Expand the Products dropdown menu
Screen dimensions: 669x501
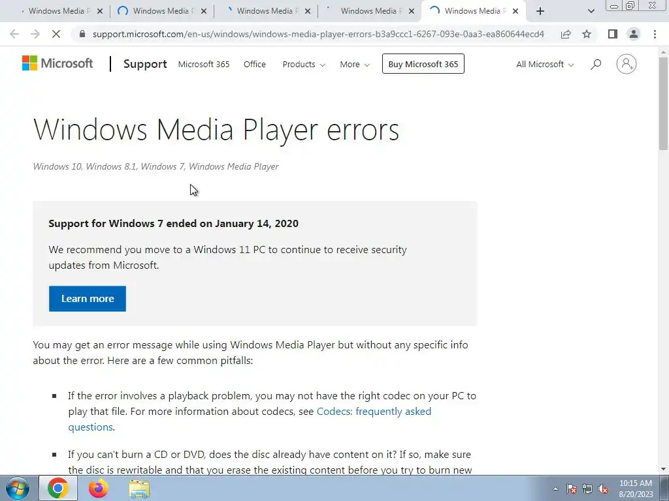[303, 65]
